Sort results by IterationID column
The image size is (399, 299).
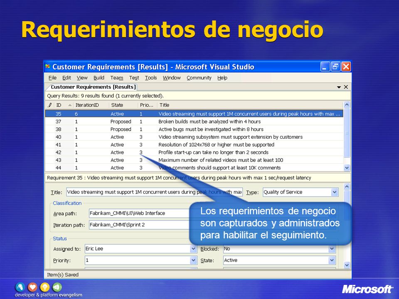pos(91,105)
